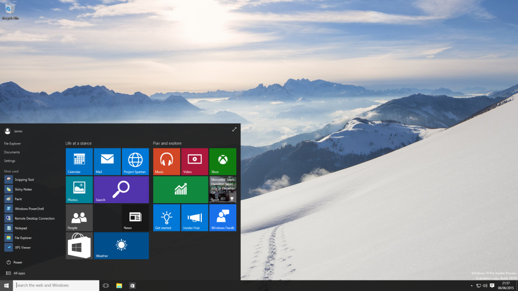Open the Video tile
Screen dimensions: 518x291
(195, 161)
